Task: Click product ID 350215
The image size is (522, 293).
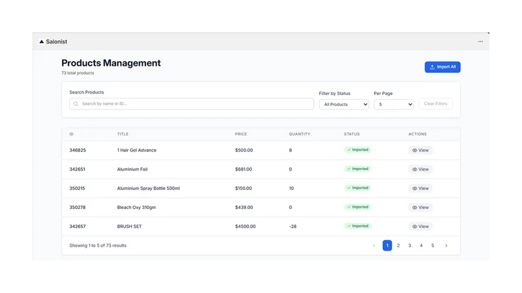Action: [x=77, y=188]
